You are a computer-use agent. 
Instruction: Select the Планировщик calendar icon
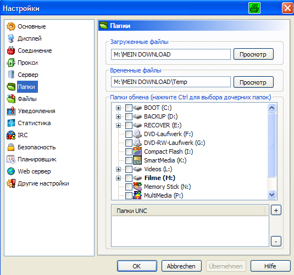pos(11,159)
